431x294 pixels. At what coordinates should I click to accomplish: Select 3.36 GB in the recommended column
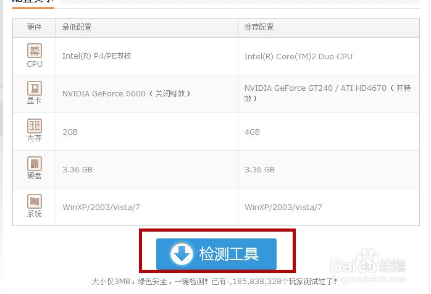coord(328,169)
